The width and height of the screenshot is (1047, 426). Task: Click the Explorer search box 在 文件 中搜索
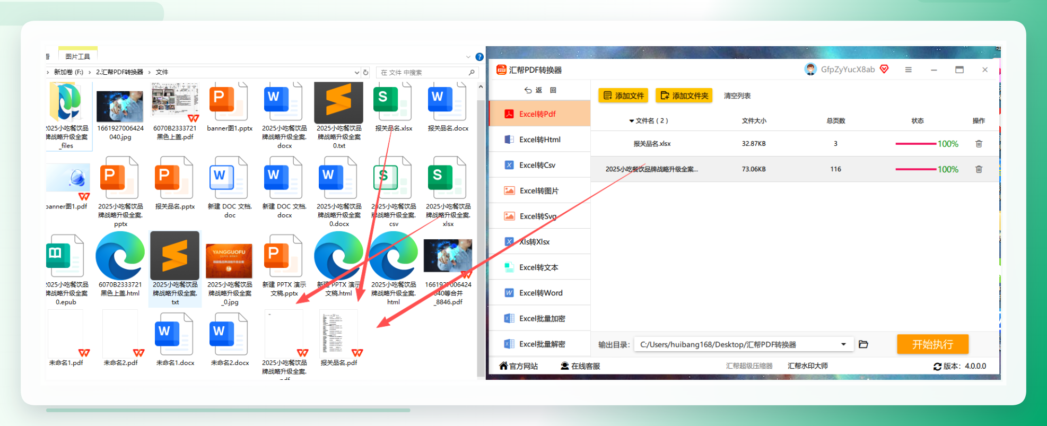click(422, 72)
